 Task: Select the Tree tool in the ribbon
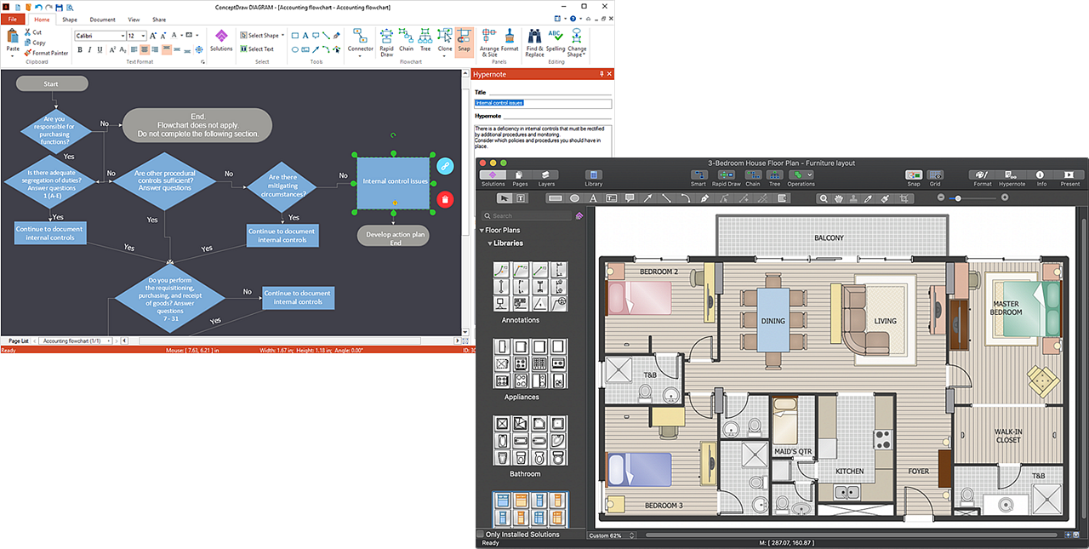coord(425,40)
